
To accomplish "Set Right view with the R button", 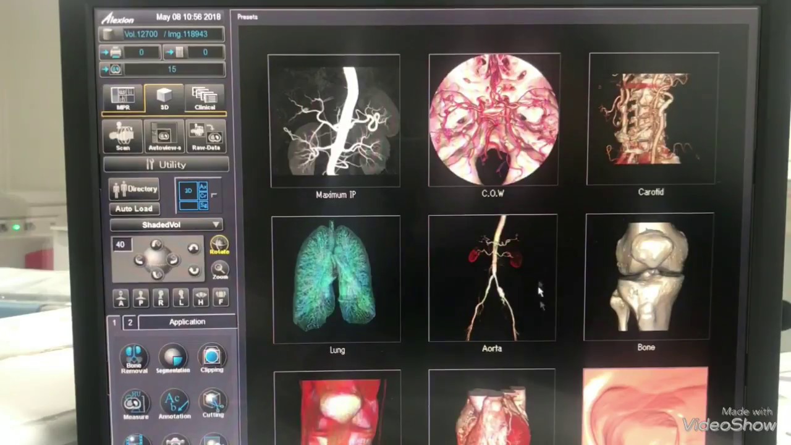I will point(161,298).
